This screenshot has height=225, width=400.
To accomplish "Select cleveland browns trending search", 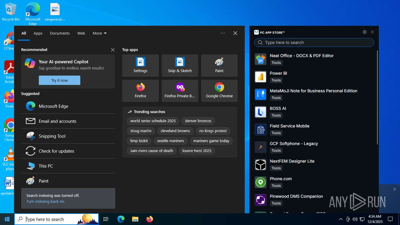I will point(175,131).
